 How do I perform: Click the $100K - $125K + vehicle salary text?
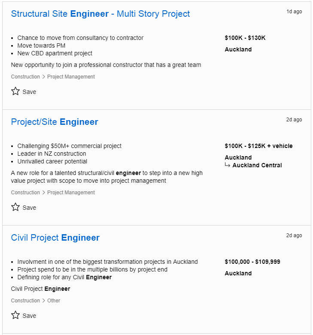[x=258, y=146]
